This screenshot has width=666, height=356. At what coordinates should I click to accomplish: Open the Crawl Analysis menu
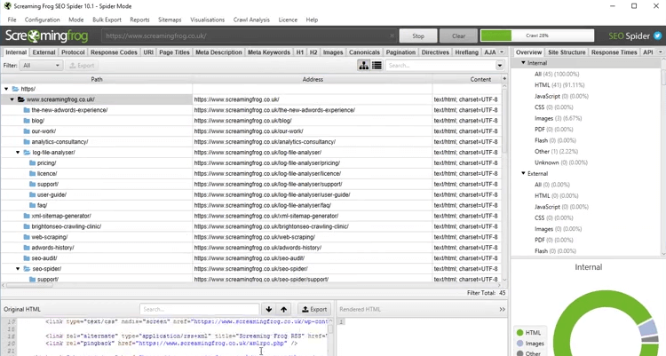click(251, 20)
